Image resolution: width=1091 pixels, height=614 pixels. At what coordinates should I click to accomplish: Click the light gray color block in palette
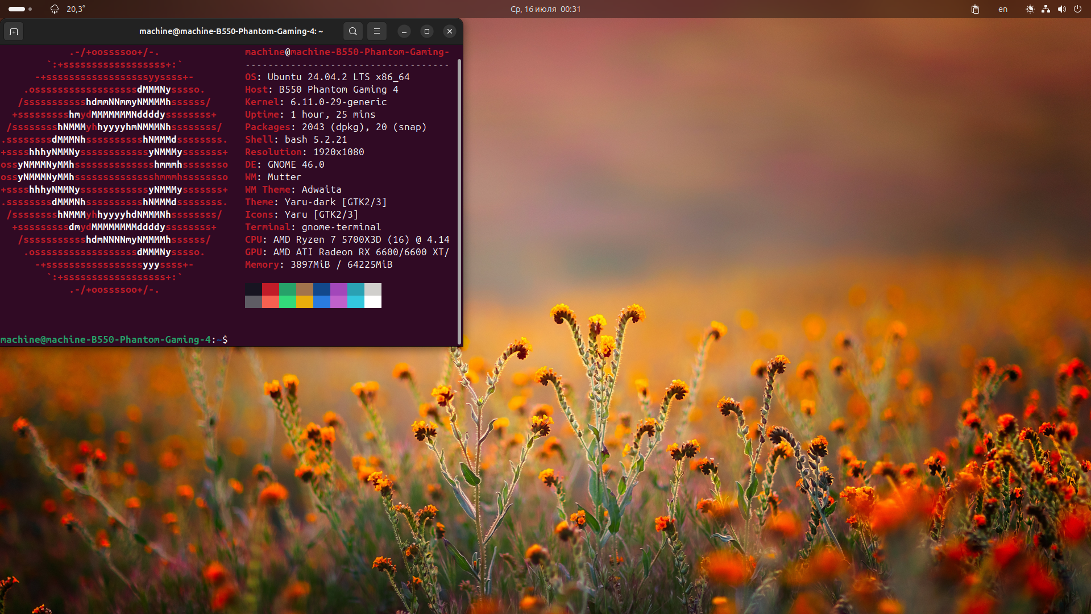[373, 289]
